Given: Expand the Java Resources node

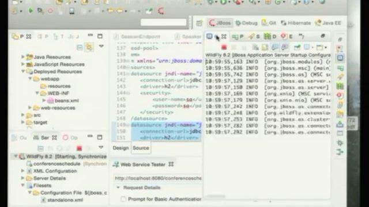Looking at the screenshot, I should (23, 57).
